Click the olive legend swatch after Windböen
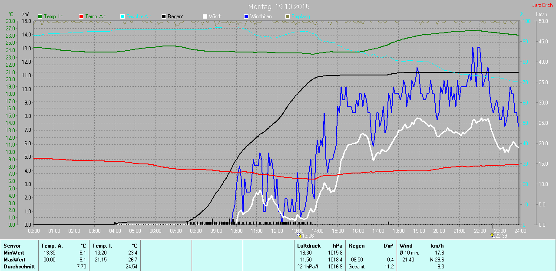 (288, 16)
